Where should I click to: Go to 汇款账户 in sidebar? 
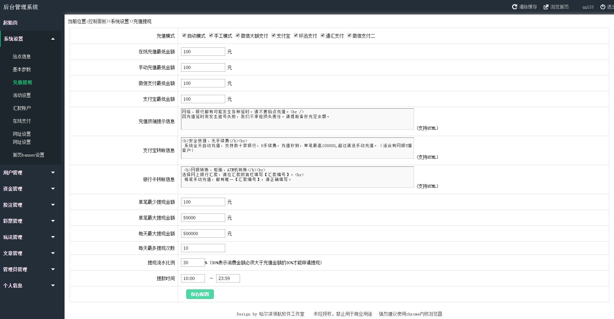click(x=22, y=108)
